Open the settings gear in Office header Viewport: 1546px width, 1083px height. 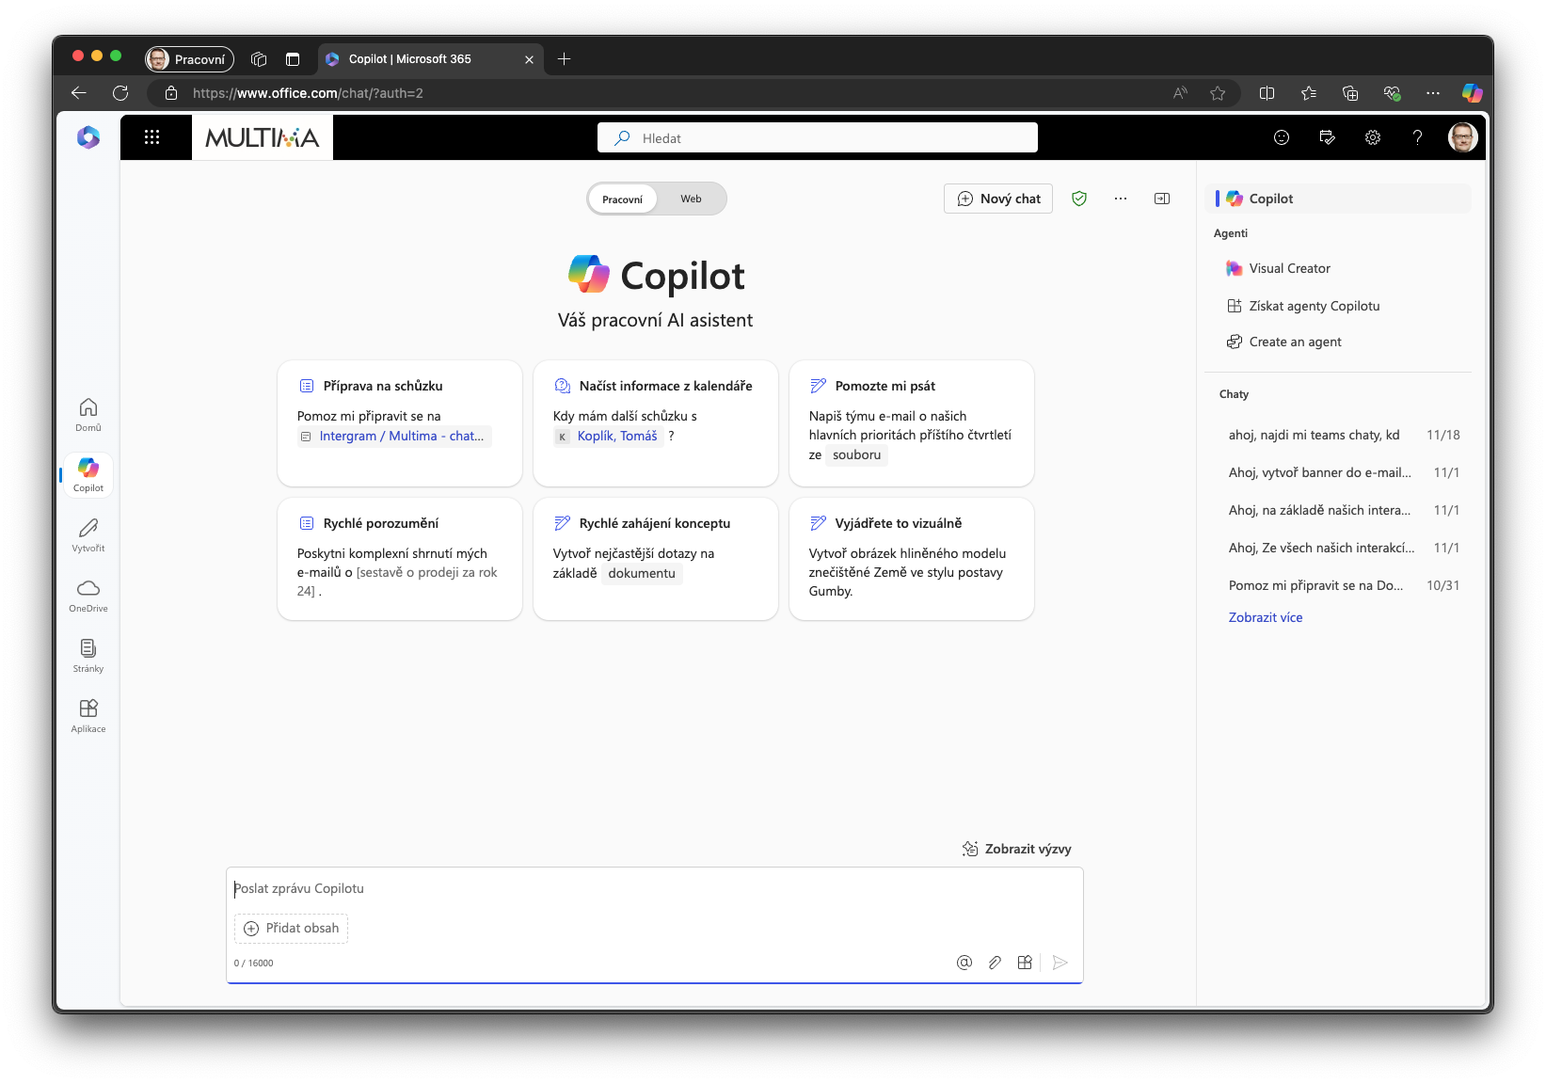coord(1373,137)
